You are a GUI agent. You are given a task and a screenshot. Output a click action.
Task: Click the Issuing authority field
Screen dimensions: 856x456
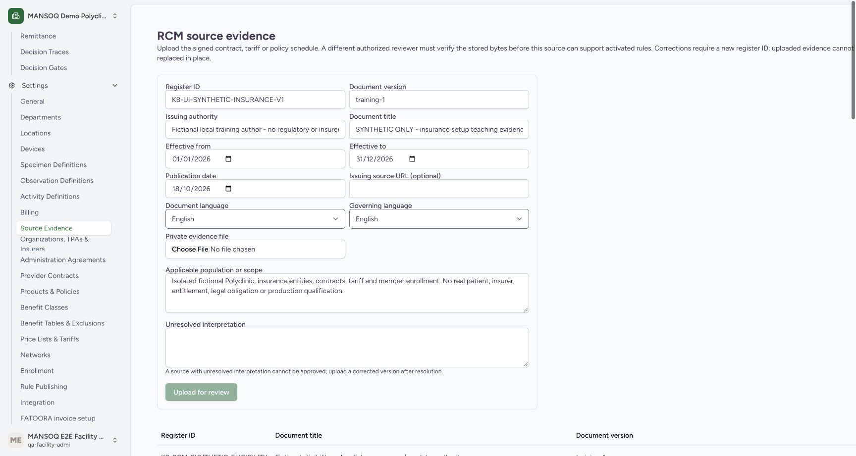tap(255, 129)
